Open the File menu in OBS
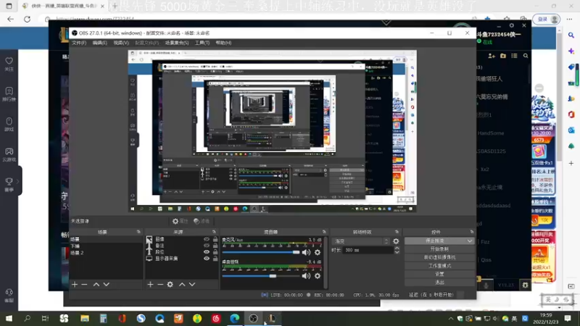580x326 pixels. tap(79, 43)
